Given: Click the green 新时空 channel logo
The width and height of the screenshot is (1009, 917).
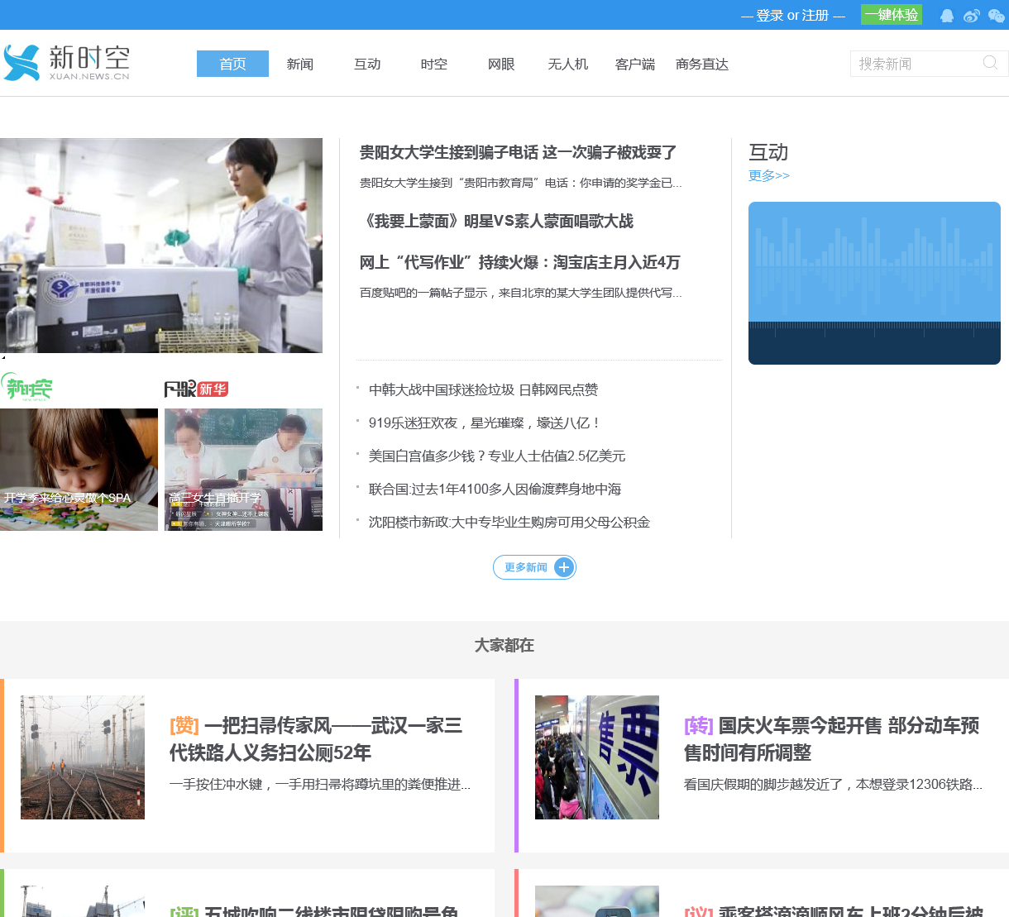Looking at the screenshot, I should coord(26,387).
